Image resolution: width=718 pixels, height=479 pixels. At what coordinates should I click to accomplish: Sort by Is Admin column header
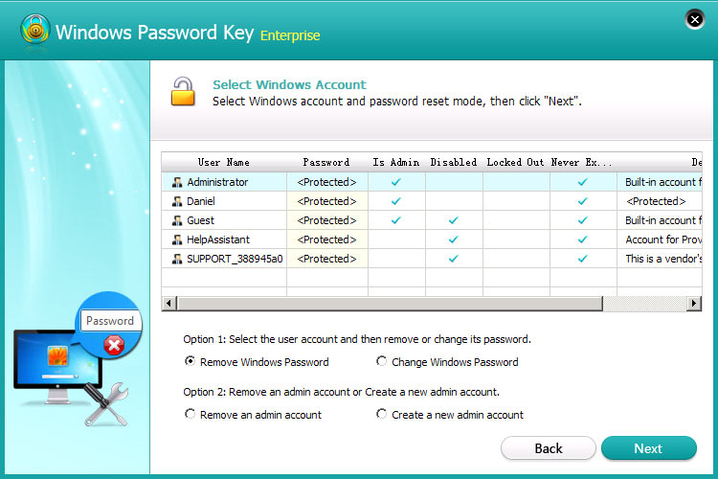[396, 162]
